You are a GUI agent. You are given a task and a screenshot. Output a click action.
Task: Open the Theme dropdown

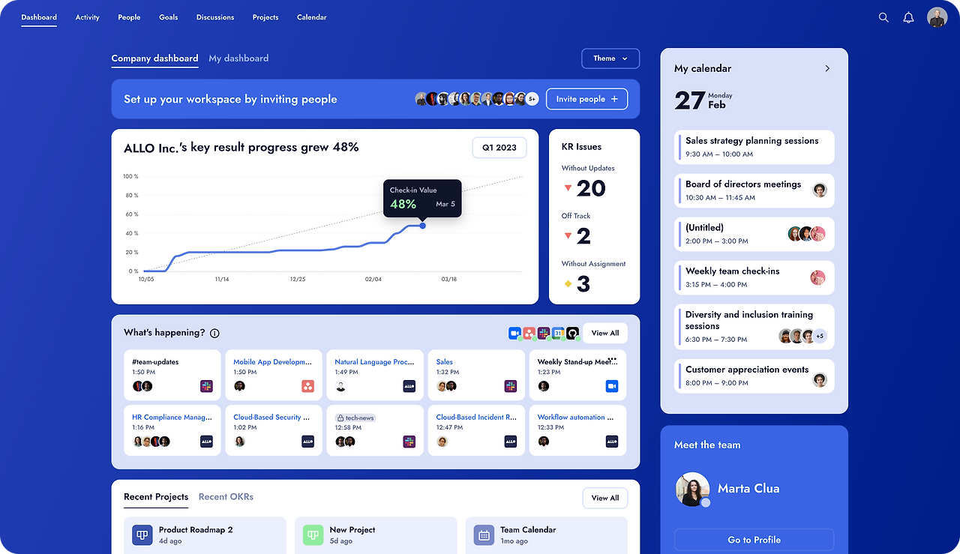point(610,58)
